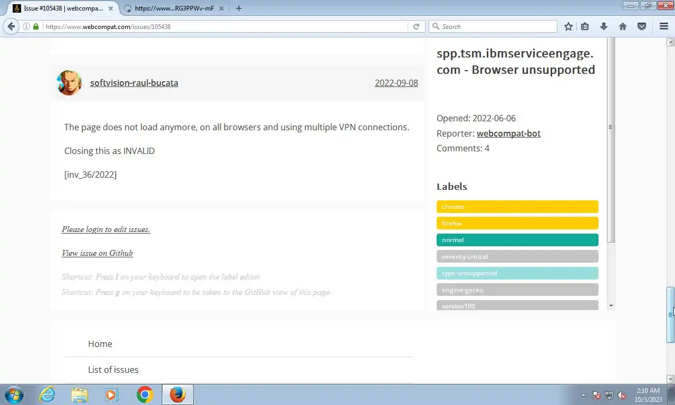Click the '[inv_36/2022]' comment text
Image resolution: width=675 pixels, height=405 pixels.
[90, 175]
